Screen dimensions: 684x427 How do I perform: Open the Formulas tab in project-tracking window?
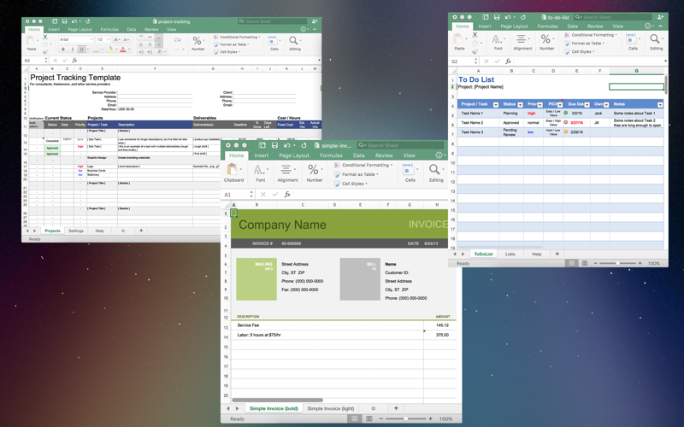[x=109, y=30]
